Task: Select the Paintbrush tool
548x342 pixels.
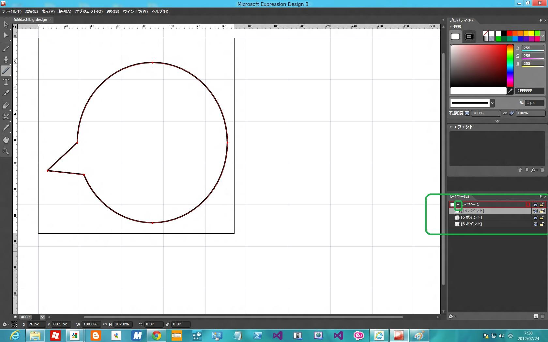Action: coord(6,49)
